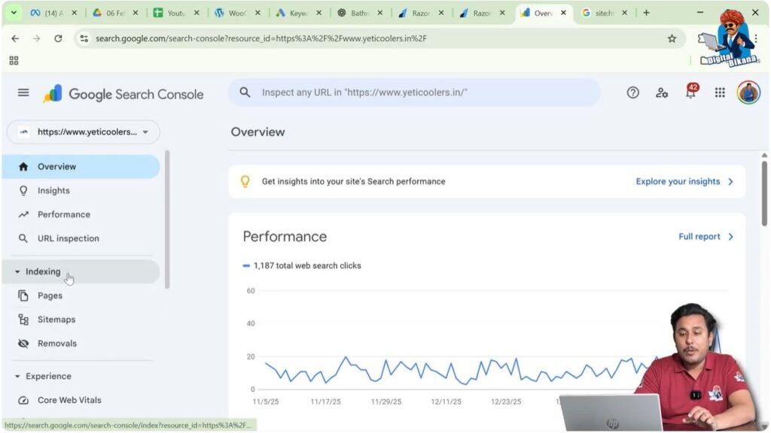The height and width of the screenshot is (433, 771).
Task: Go back to the previous page
Action: (x=15, y=38)
